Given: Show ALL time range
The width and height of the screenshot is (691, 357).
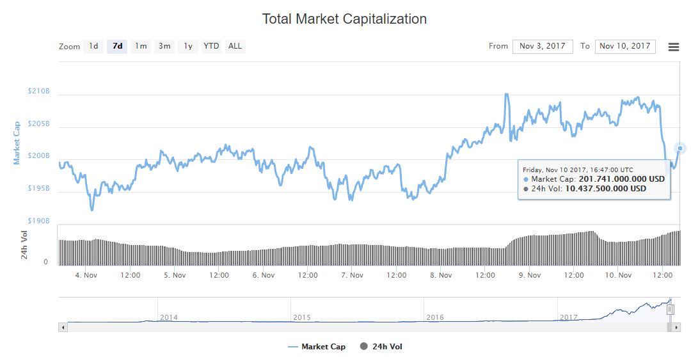Looking at the screenshot, I should click(235, 46).
